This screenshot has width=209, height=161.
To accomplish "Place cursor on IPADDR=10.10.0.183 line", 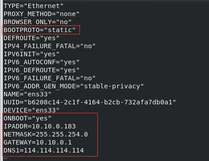I will tap(40, 126).
